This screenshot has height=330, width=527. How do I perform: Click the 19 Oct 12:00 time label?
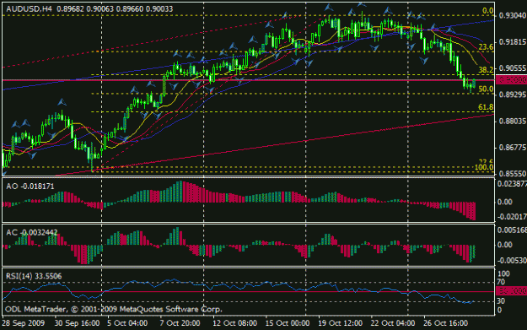pyautogui.click(x=340, y=323)
